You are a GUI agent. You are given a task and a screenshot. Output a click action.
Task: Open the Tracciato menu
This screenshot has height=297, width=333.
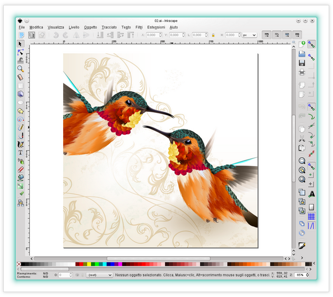pos(109,27)
